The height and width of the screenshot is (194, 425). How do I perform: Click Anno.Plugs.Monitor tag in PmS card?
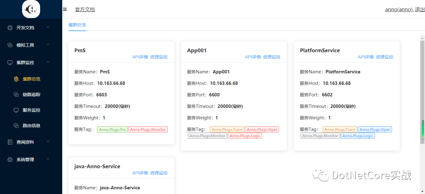point(148,129)
